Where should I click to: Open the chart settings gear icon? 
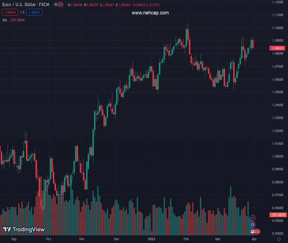click(x=279, y=240)
